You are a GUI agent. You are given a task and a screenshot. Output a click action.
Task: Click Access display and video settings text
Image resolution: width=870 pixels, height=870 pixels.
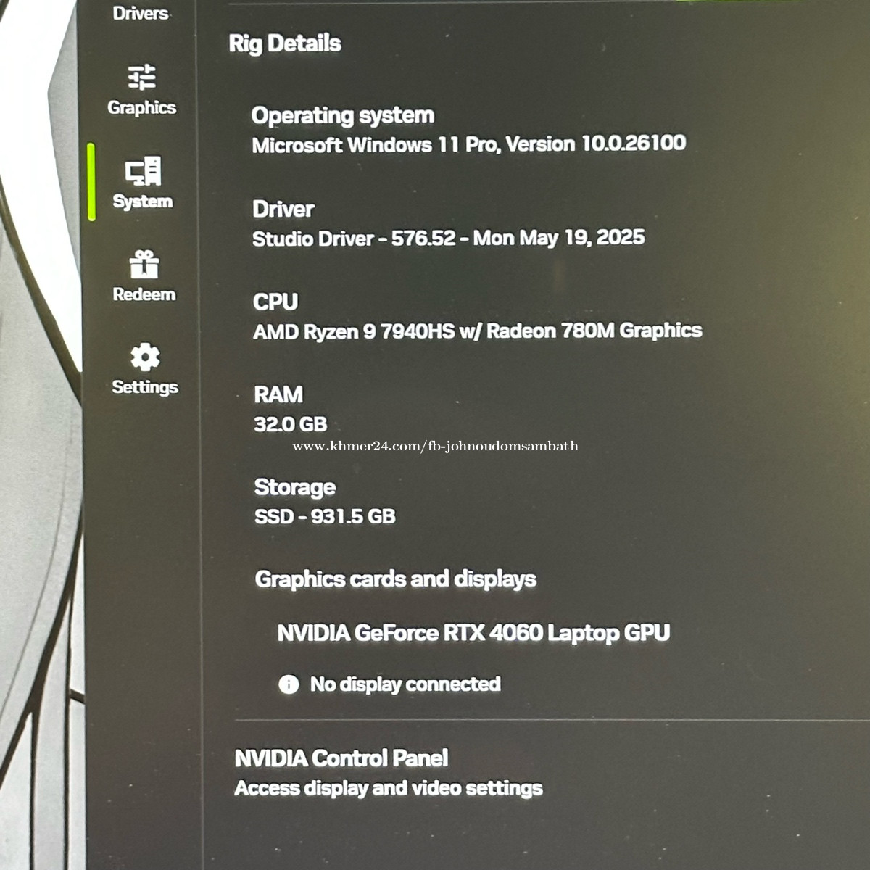point(389,788)
